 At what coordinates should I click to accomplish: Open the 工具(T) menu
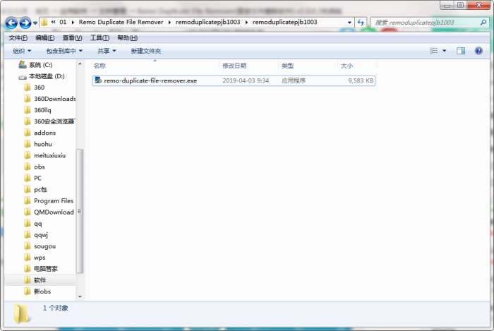point(100,38)
